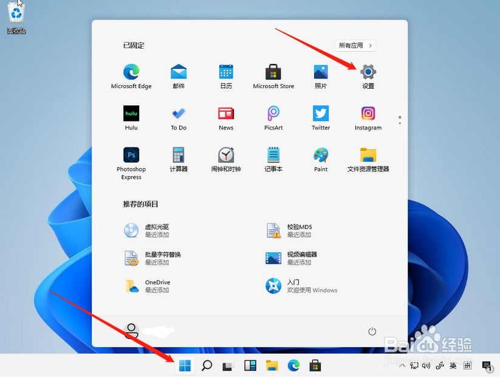
Task: Open the 照片 photos app
Action: (x=321, y=77)
